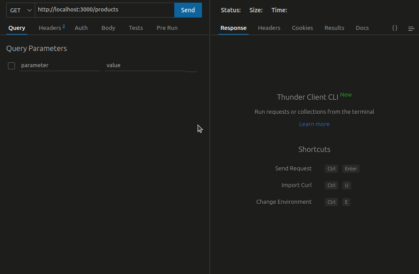Open the GET method dropdown
Screen dimensions: 419x274
coord(21,10)
